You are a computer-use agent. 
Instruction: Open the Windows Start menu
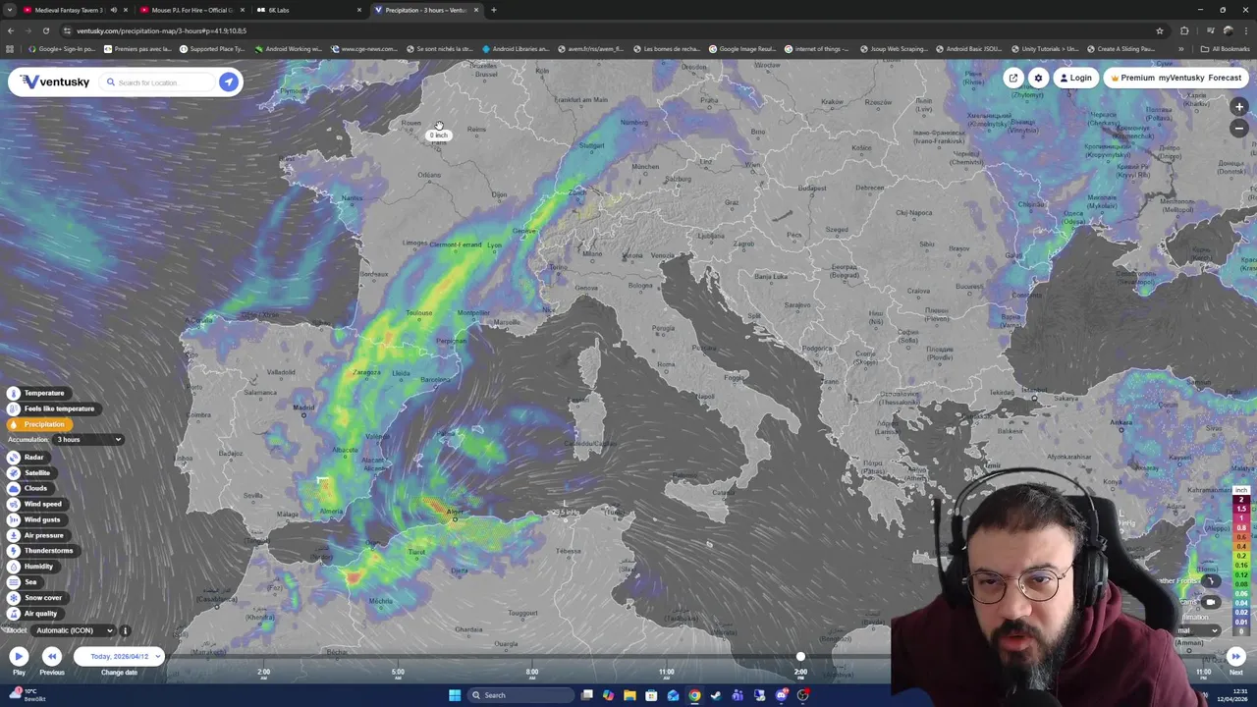pos(455,695)
